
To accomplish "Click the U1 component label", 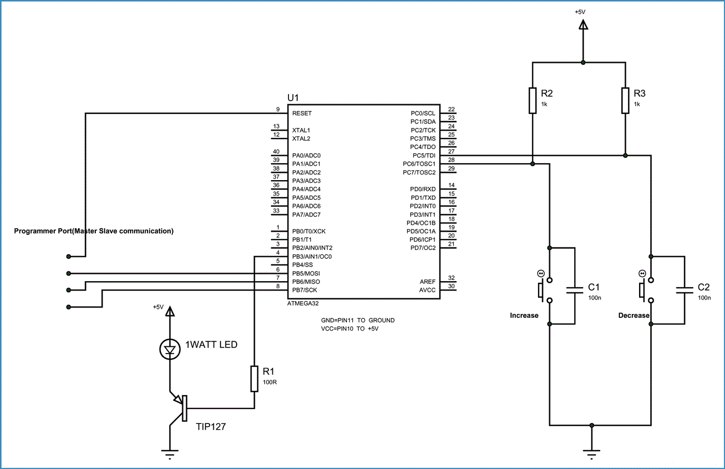I will click(293, 97).
